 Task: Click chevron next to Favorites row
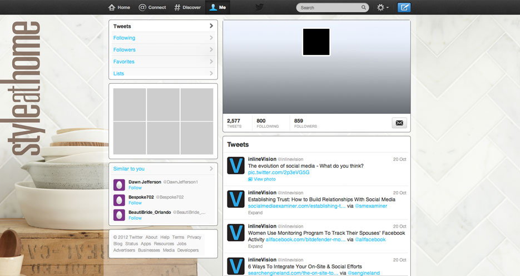pyautogui.click(x=211, y=62)
